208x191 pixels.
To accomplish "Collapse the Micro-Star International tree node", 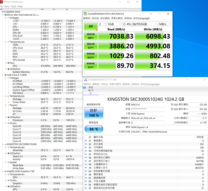I will click(3, 15).
